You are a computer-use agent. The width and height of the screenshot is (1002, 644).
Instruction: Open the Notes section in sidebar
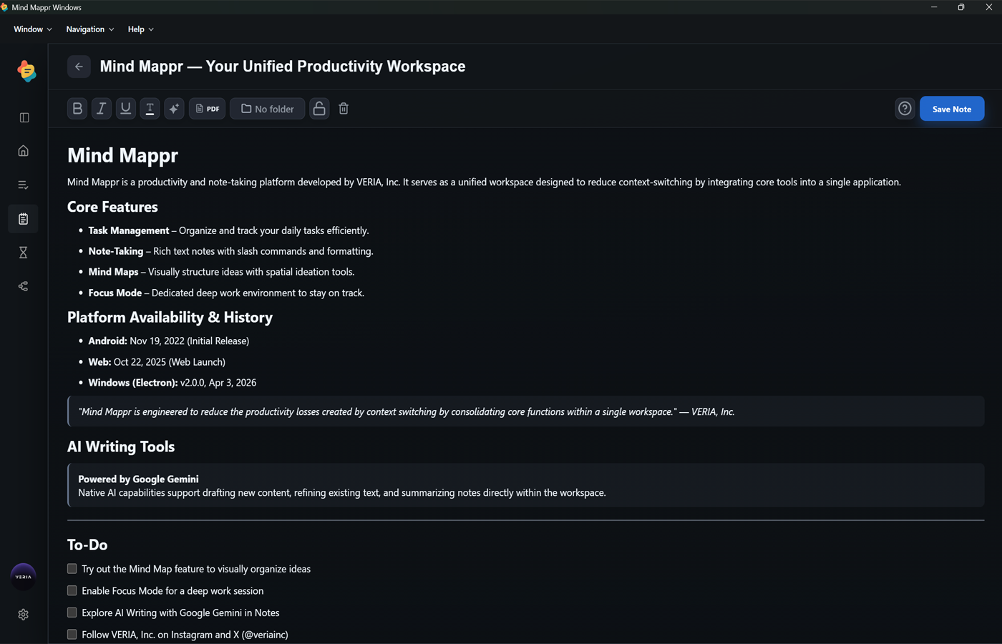(24, 219)
